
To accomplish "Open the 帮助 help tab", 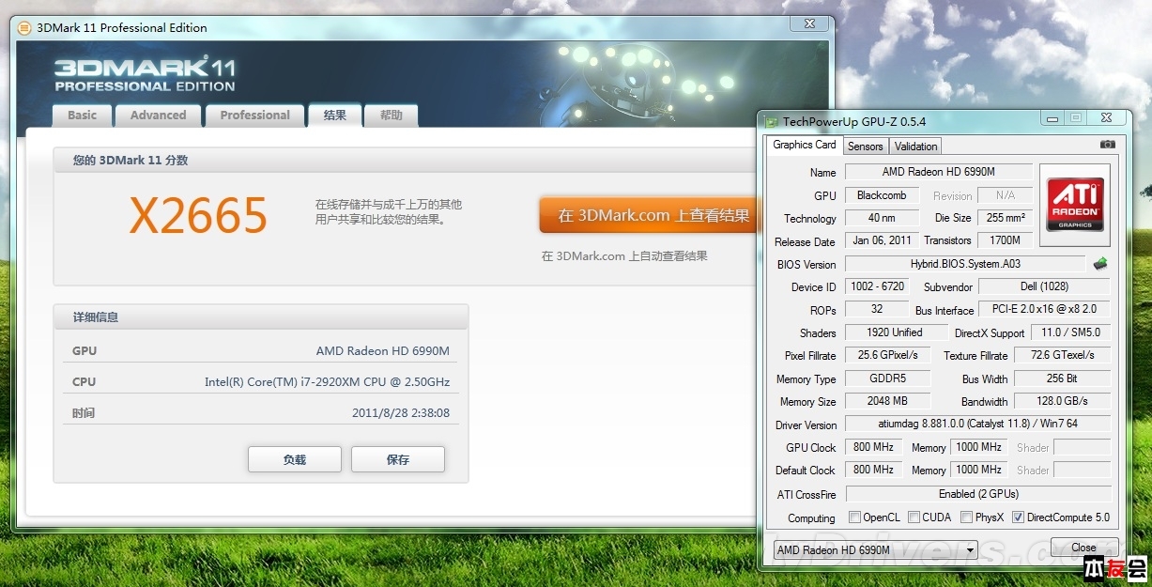I will point(392,116).
